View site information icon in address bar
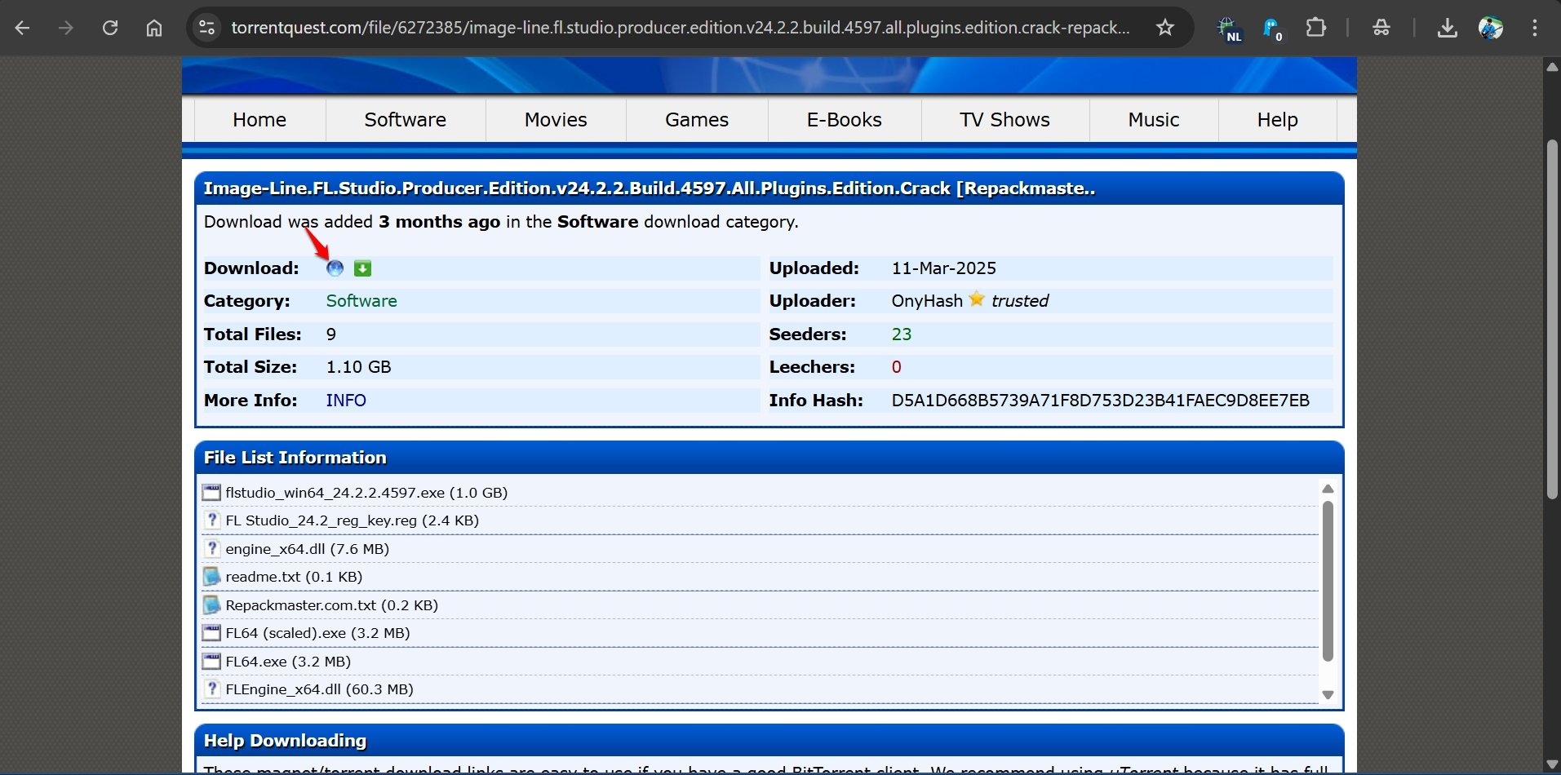 point(207,28)
